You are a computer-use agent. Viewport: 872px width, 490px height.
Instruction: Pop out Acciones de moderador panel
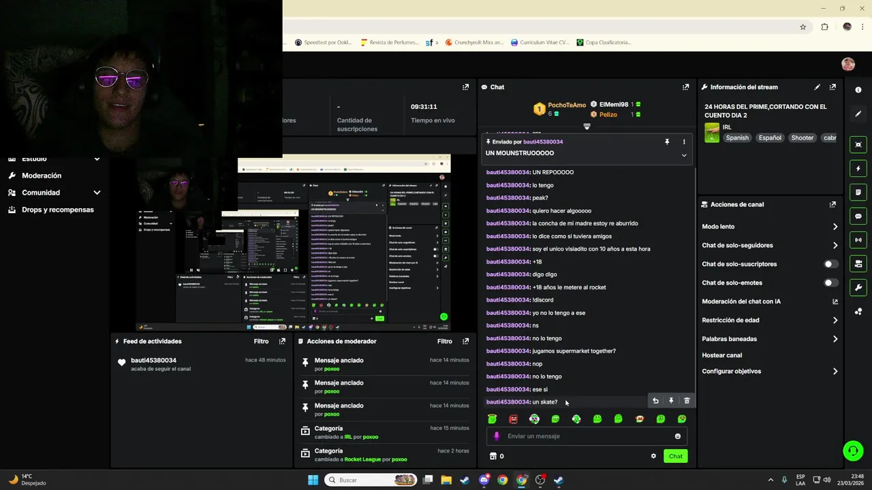(465, 341)
